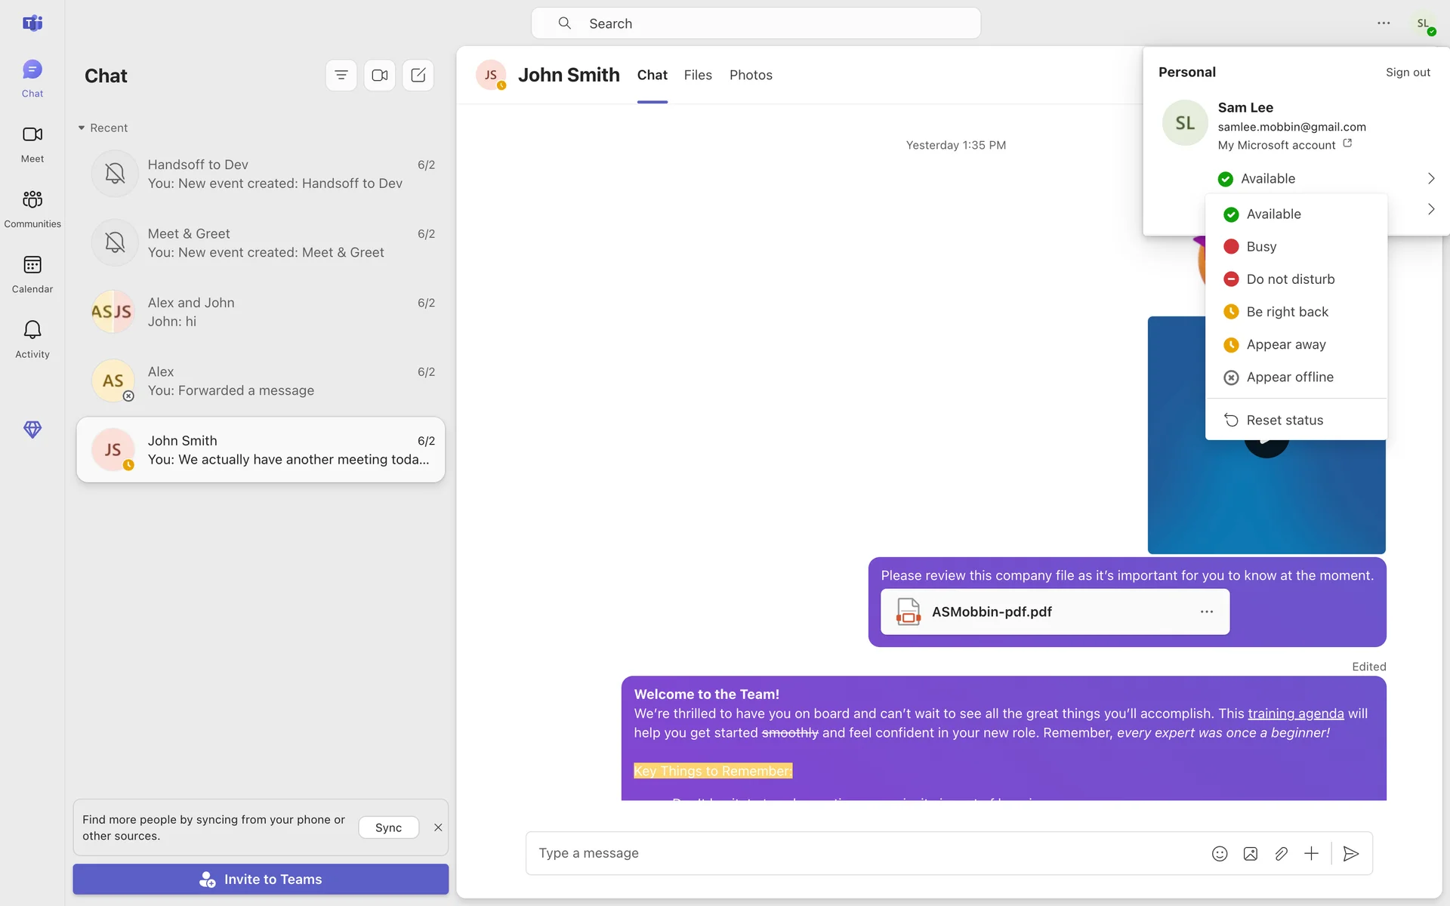Choose Reset status from menu
Screen dimensions: 1450x906
point(1284,421)
